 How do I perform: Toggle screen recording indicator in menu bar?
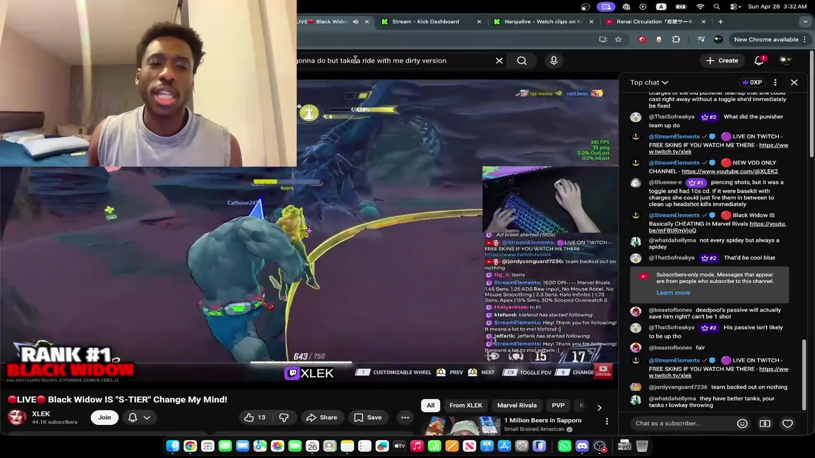tap(606, 6)
